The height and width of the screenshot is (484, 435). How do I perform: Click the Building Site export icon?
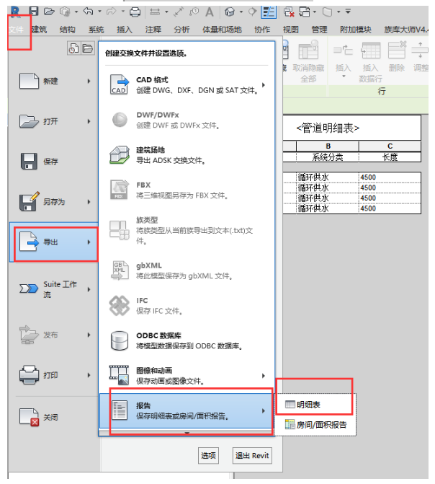click(x=120, y=154)
